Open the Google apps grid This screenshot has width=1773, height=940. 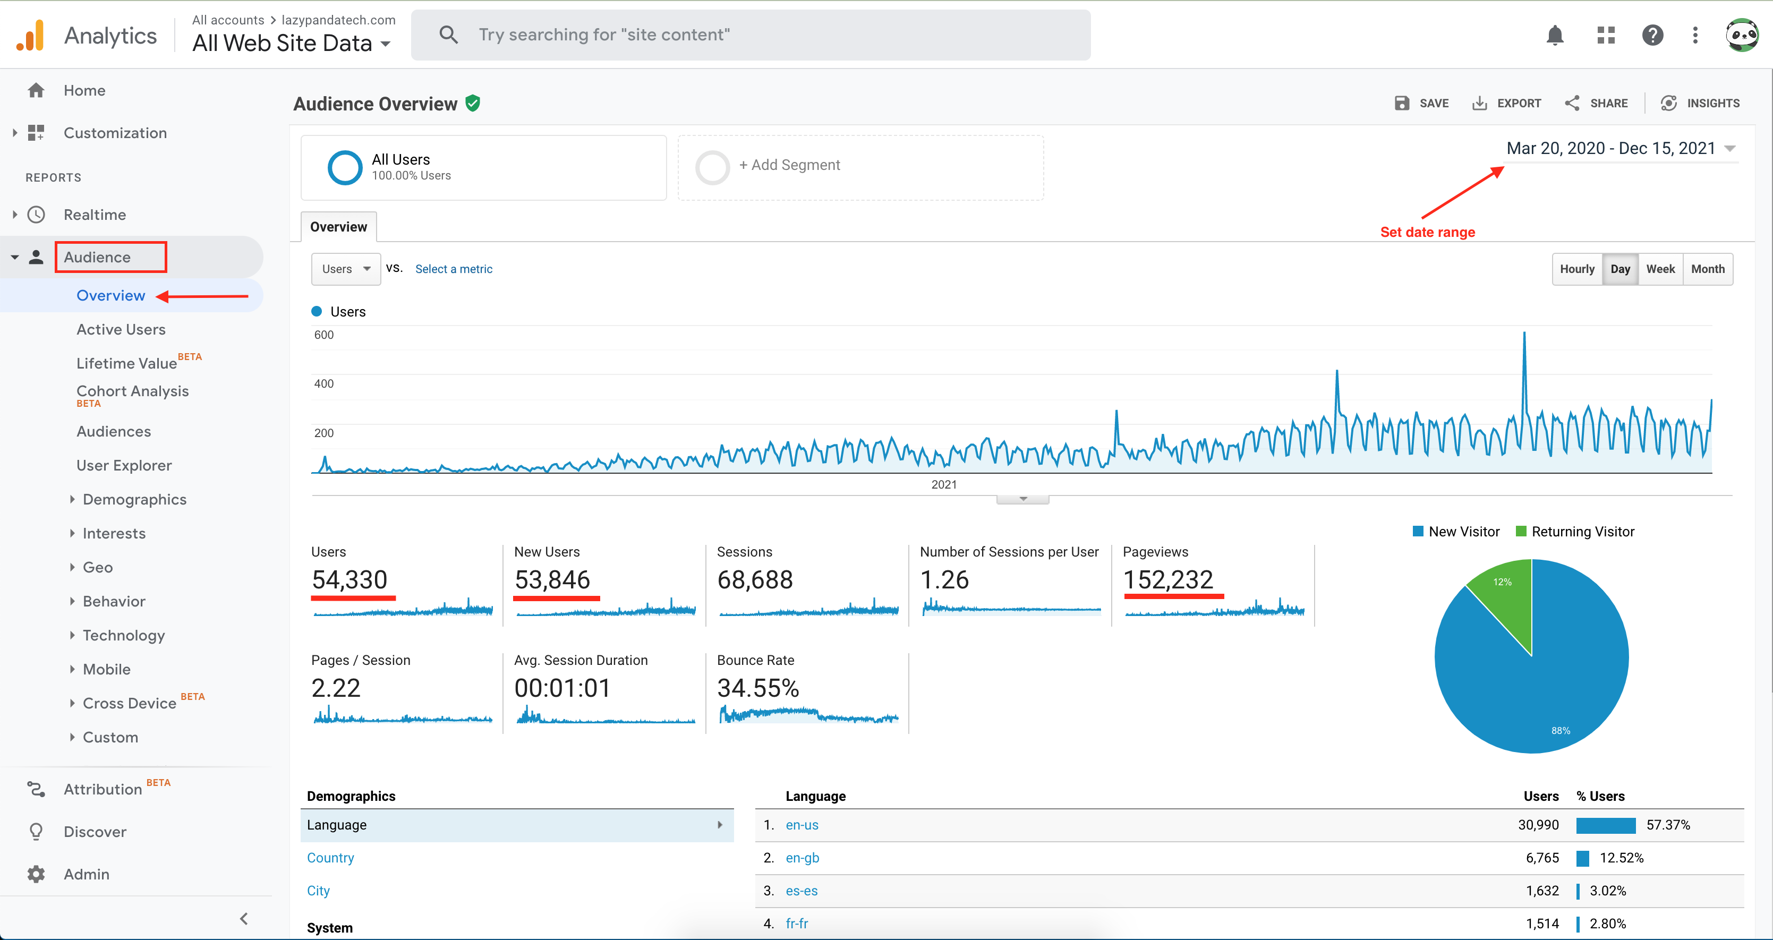[x=1606, y=35]
